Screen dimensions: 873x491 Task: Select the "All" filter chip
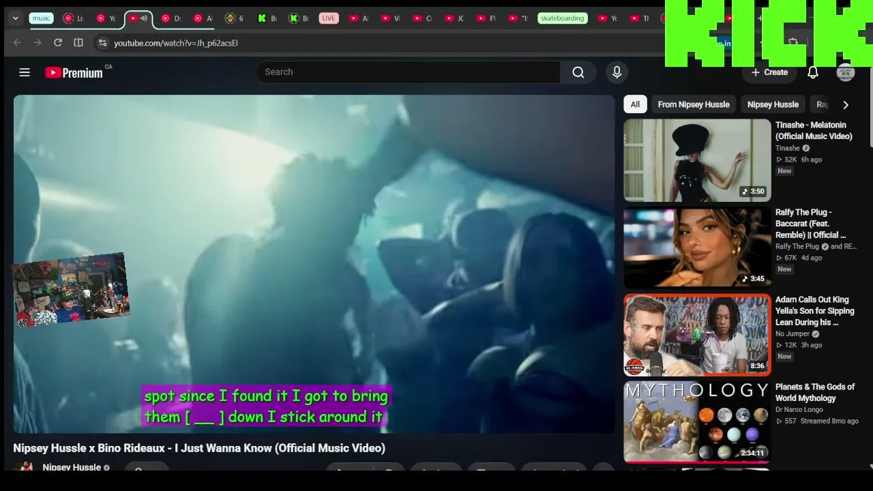pyautogui.click(x=635, y=104)
